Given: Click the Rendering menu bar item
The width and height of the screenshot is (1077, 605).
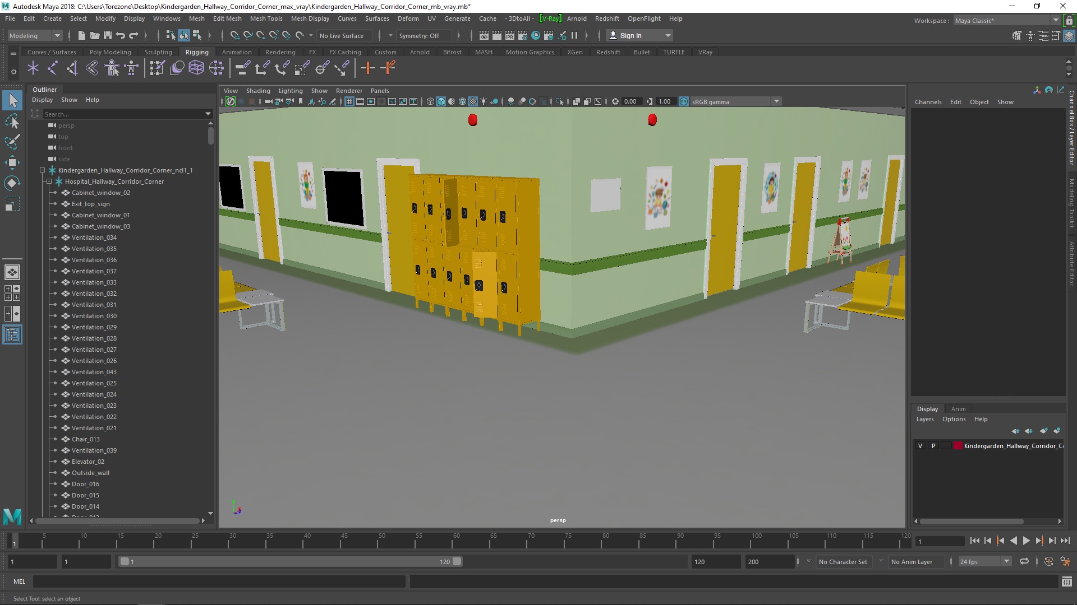Looking at the screenshot, I should coord(279,52).
